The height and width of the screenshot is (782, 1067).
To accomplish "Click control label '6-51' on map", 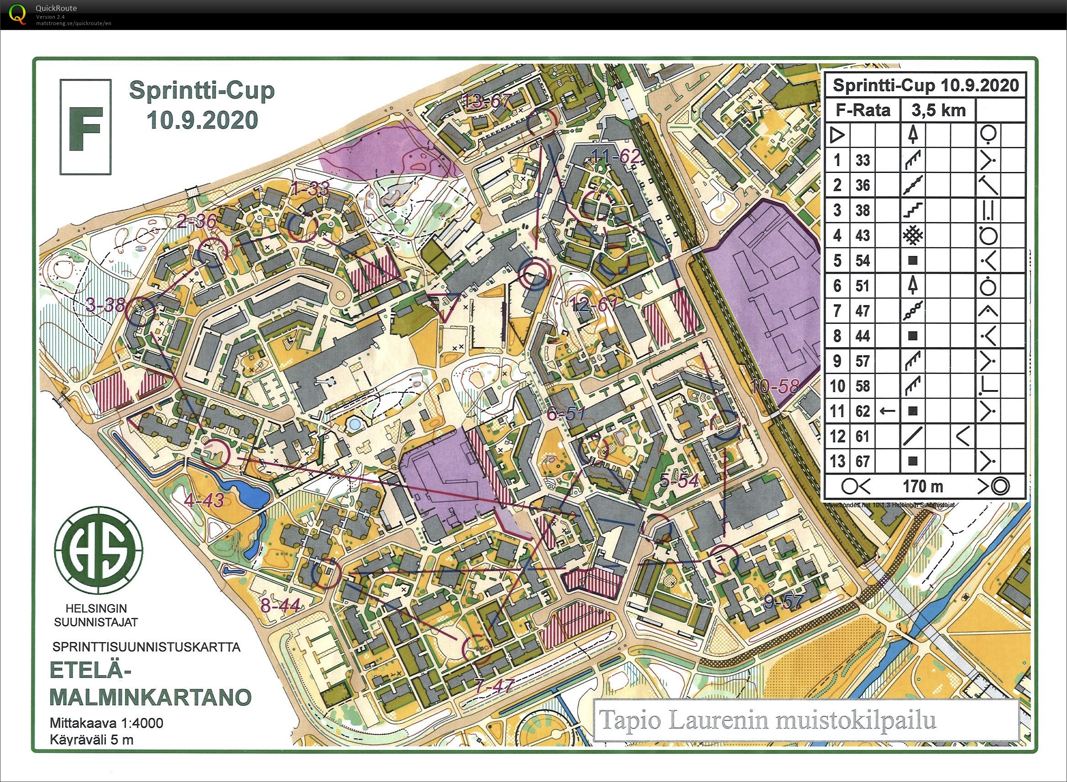I will click(x=566, y=414).
